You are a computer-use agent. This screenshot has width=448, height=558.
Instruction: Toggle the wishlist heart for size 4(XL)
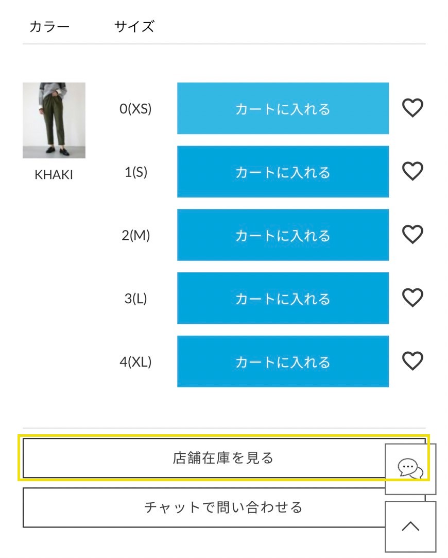pos(412,361)
